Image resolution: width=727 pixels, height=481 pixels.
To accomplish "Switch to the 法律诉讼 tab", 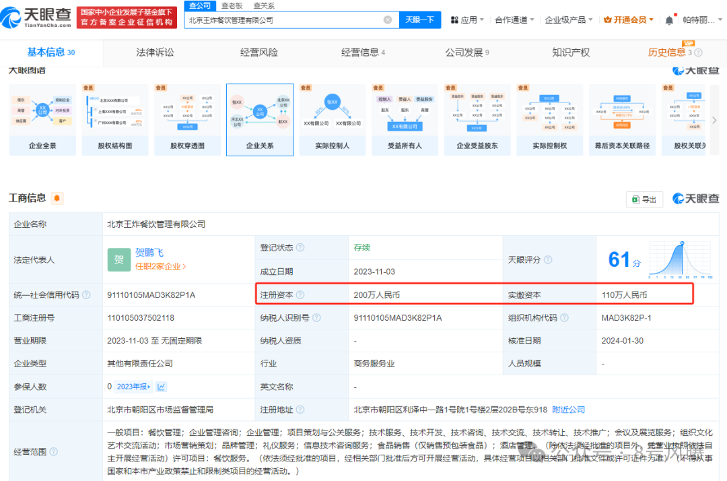I will [155, 53].
